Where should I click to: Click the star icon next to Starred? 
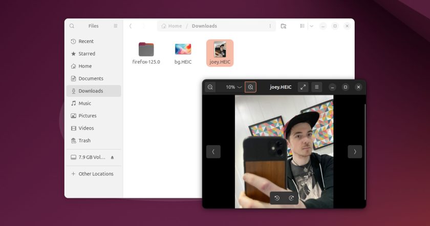[73, 53]
